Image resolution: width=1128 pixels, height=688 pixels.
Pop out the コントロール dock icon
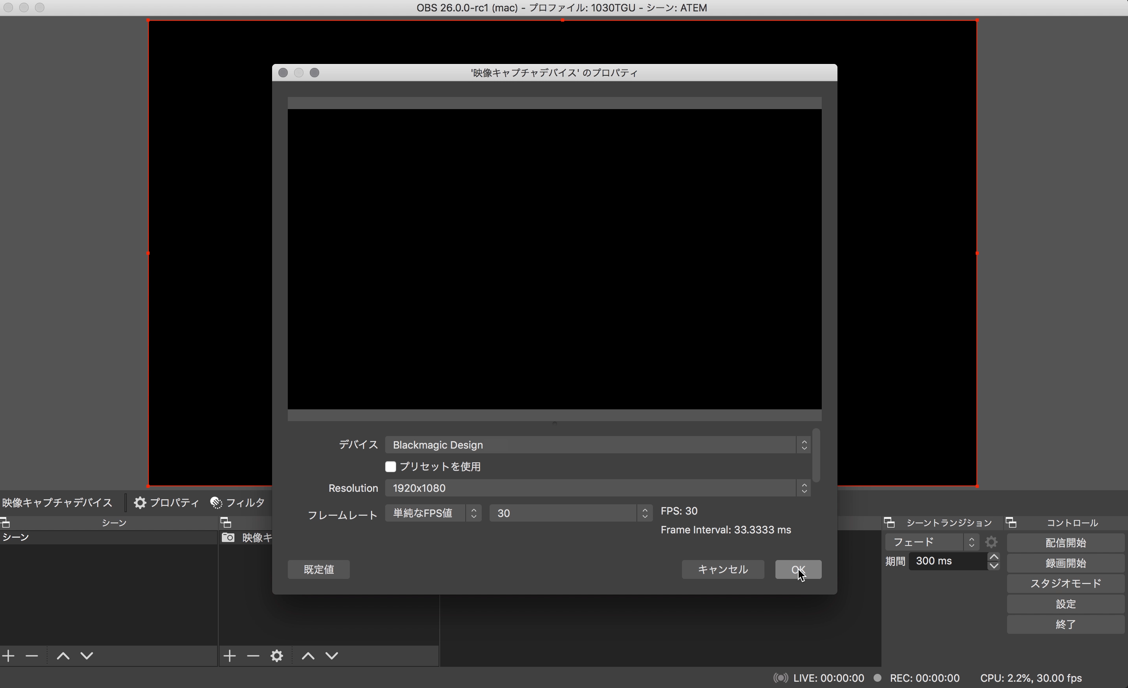point(1011,522)
